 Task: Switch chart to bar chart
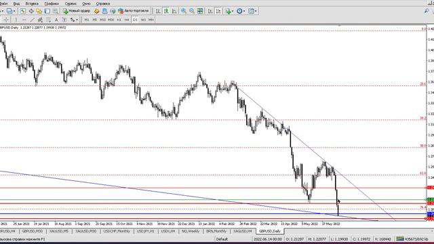pos(158,11)
